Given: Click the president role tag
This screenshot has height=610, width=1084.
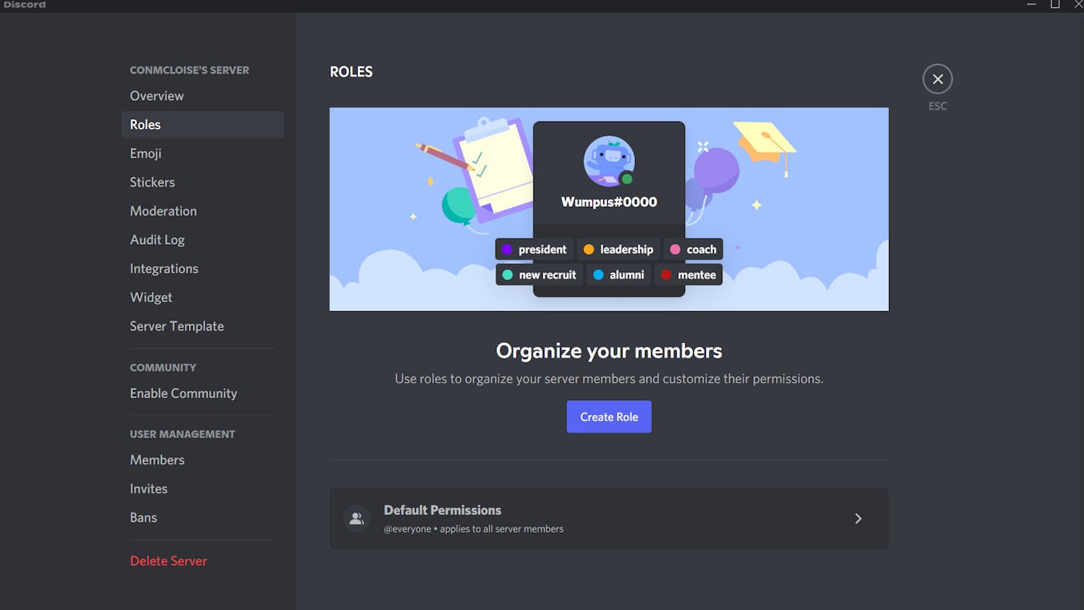Looking at the screenshot, I should click(534, 249).
